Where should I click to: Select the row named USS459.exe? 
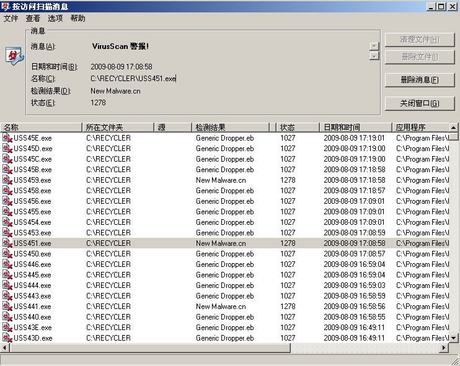click(224, 180)
